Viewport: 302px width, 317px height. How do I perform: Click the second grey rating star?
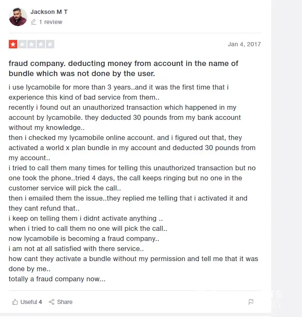click(22, 44)
